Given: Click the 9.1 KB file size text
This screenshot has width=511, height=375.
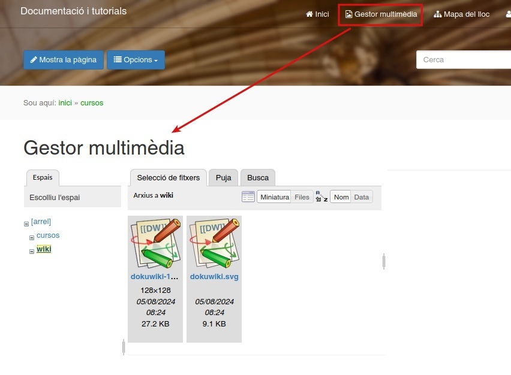Looking at the screenshot, I should click(x=214, y=324).
